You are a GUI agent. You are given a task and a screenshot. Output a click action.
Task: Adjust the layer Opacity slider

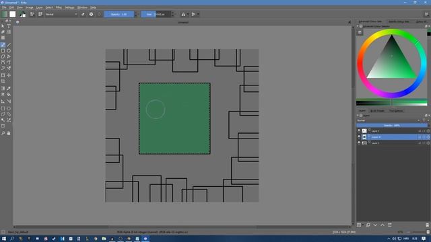[x=392, y=126]
